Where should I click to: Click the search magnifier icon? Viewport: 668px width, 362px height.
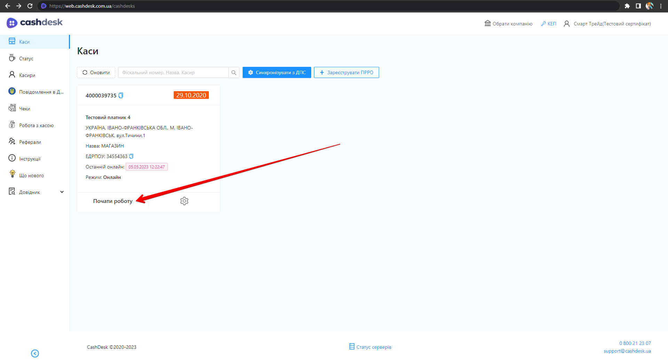[x=234, y=72]
